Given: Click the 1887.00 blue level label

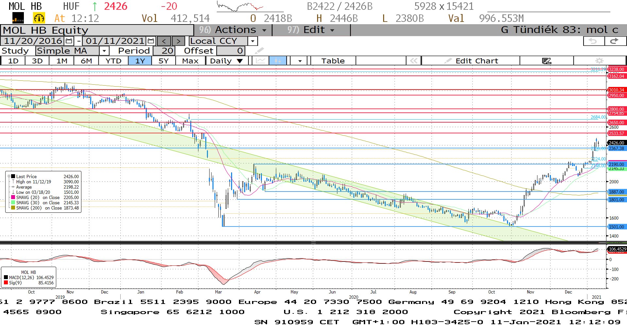Looking at the screenshot, I should pos(617,192).
